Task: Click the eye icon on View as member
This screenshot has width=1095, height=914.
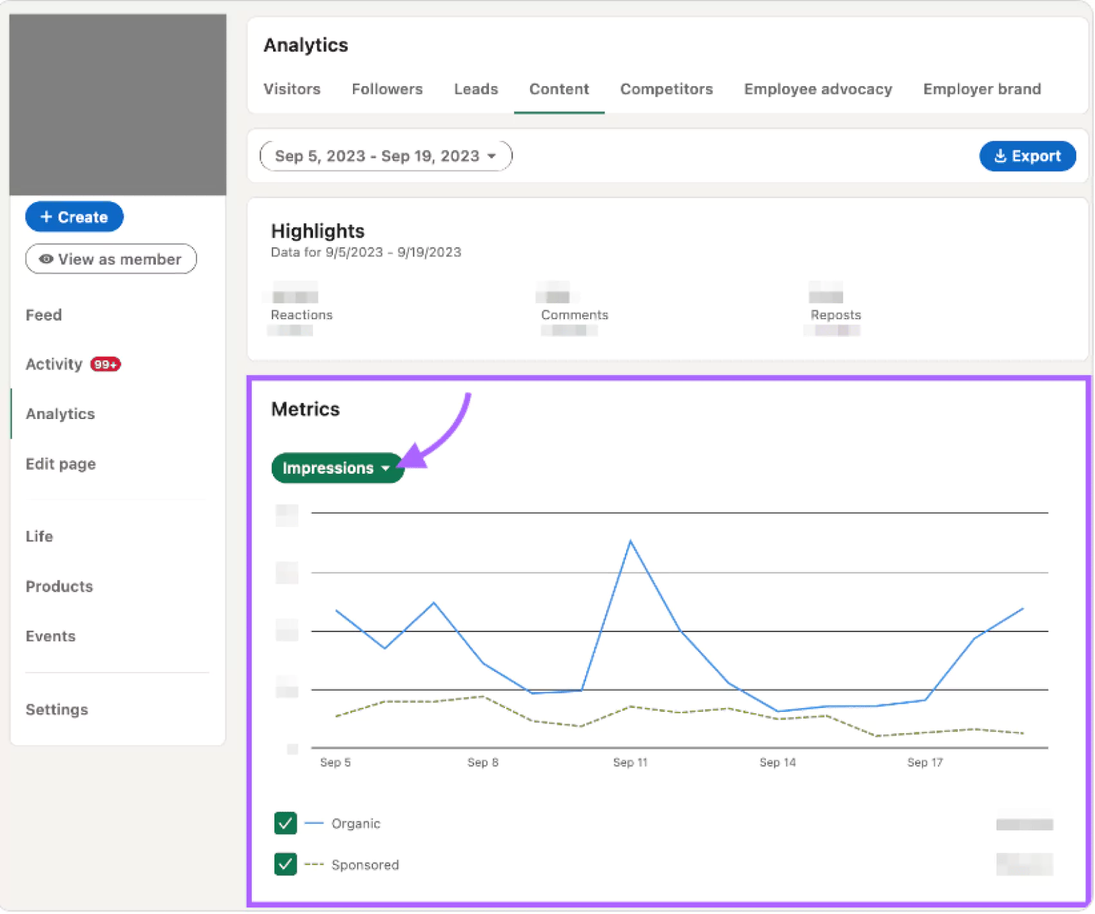Action: tap(45, 259)
